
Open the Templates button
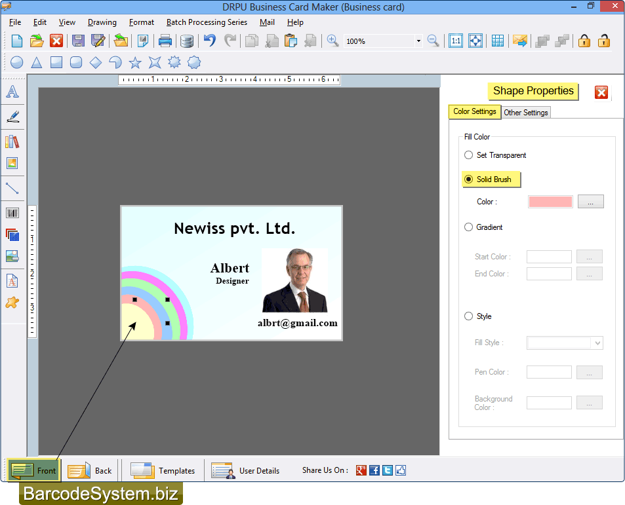tap(163, 471)
